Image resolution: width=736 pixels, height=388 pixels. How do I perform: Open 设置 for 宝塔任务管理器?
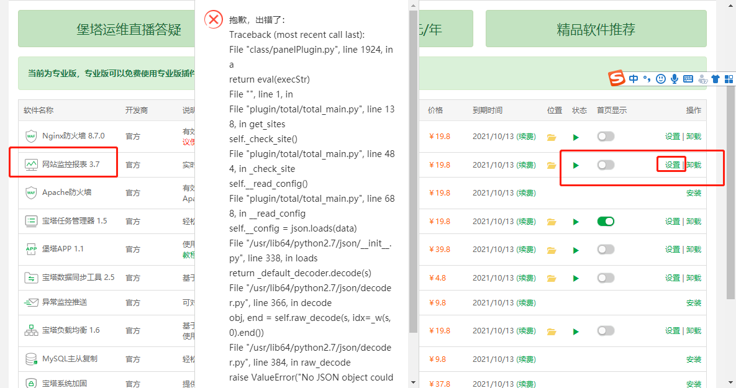[x=672, y=221]
